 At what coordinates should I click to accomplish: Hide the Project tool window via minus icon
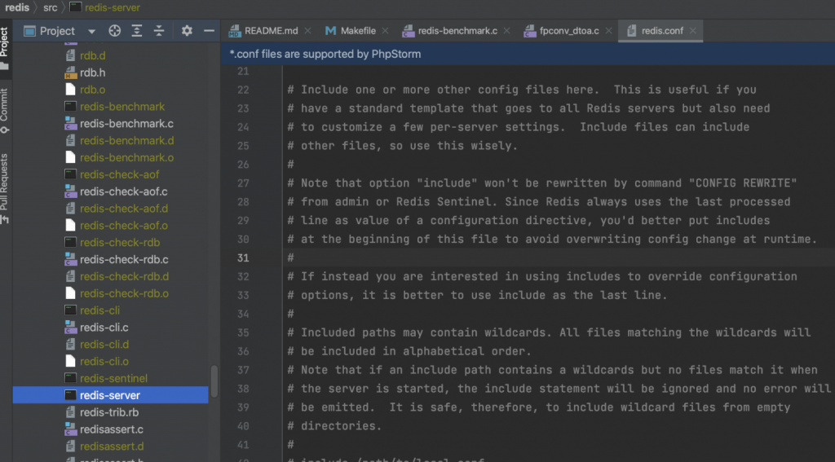(x=209, y=31)
